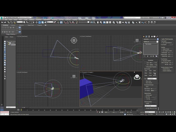The image size is (176, 132).
Task: Open the Display command panel tab
Action: 155,37
